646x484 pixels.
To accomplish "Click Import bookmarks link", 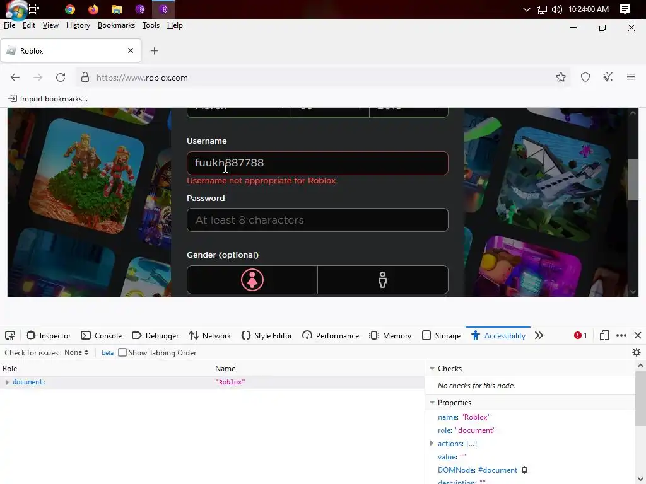I will coord(48,99).
